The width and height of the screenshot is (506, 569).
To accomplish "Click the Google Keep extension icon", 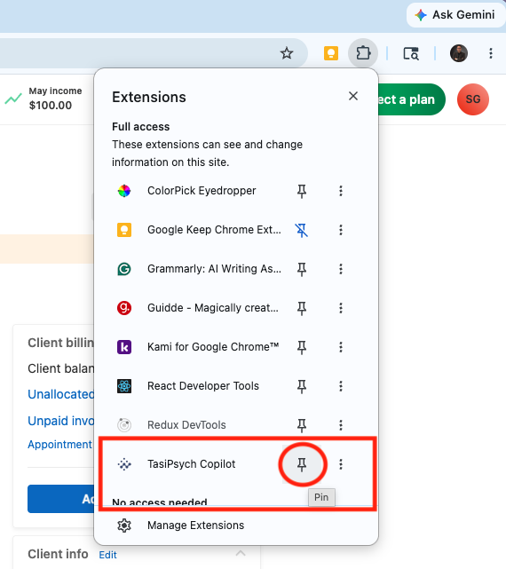I will 124,230.
